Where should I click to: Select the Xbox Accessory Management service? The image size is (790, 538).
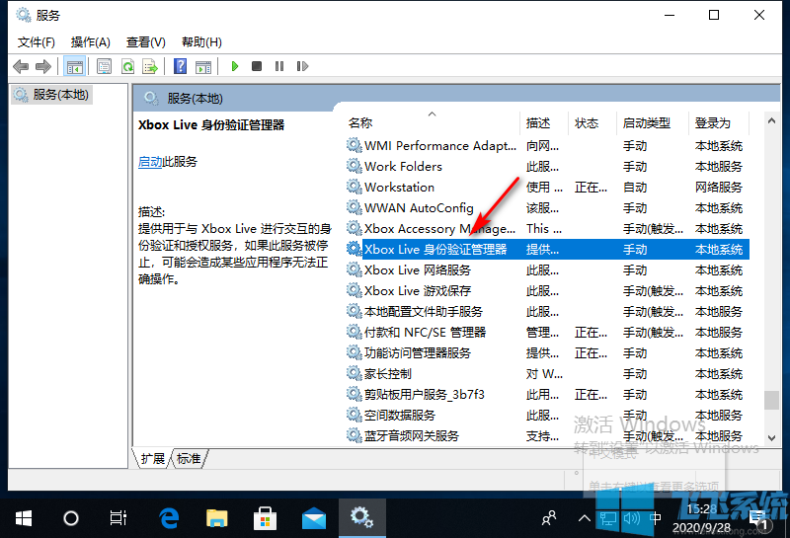tap(548, 229)
